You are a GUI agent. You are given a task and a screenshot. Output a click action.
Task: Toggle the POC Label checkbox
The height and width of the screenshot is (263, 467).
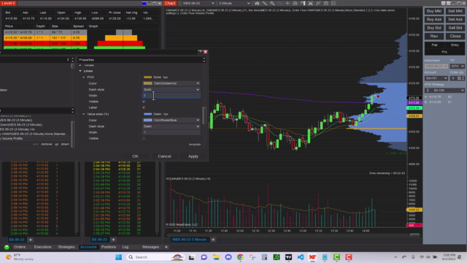tap(144, 107)
